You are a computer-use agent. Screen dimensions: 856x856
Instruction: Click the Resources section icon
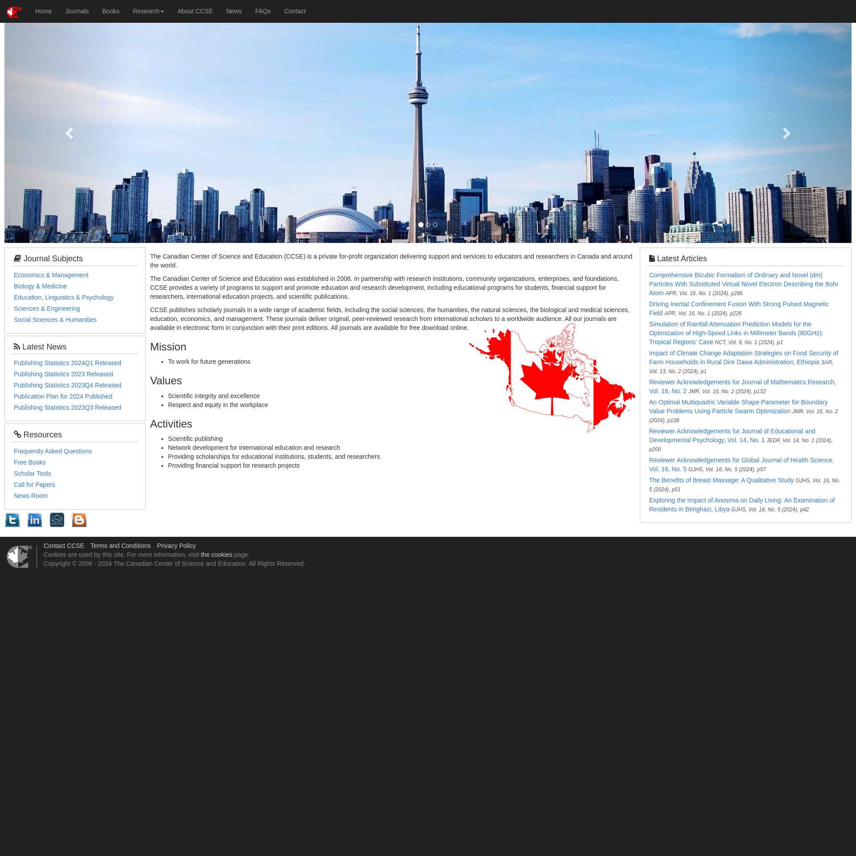pos(17,434)
